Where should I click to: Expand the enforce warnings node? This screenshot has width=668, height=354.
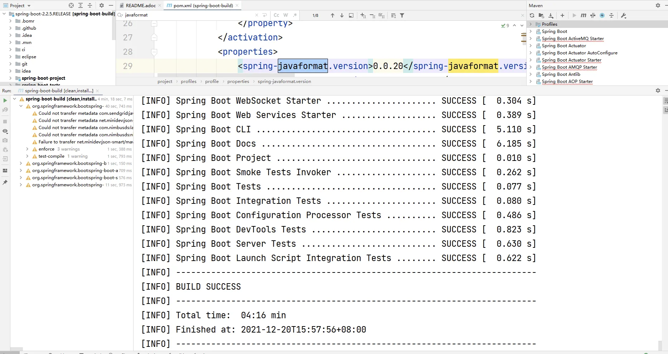tap(27, 149)
